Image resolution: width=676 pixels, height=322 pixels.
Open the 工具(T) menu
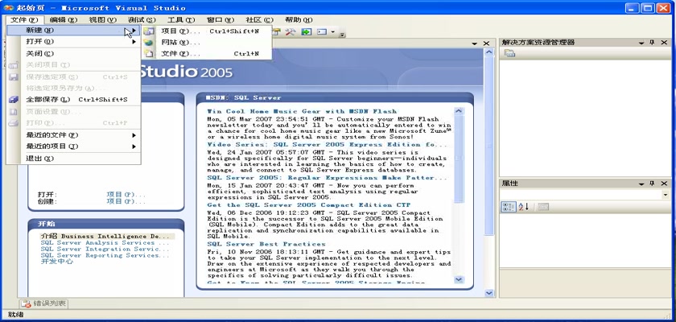(x=180, y=20)
